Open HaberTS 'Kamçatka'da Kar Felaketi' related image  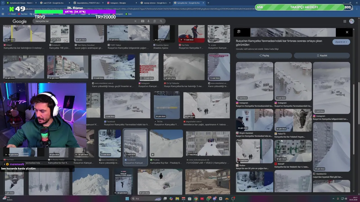(293, 120)
